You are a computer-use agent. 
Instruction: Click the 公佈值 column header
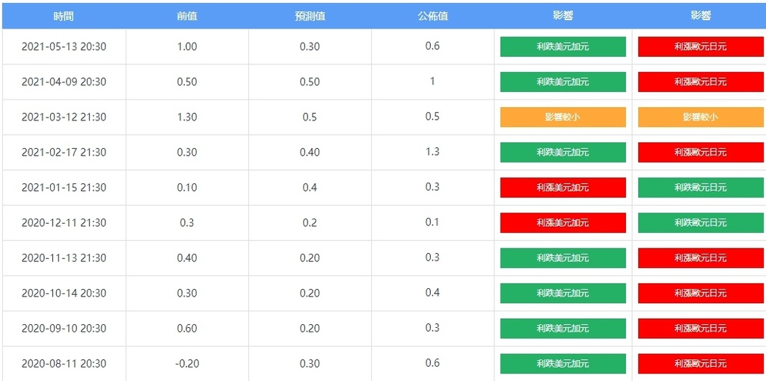pos(432,16)
